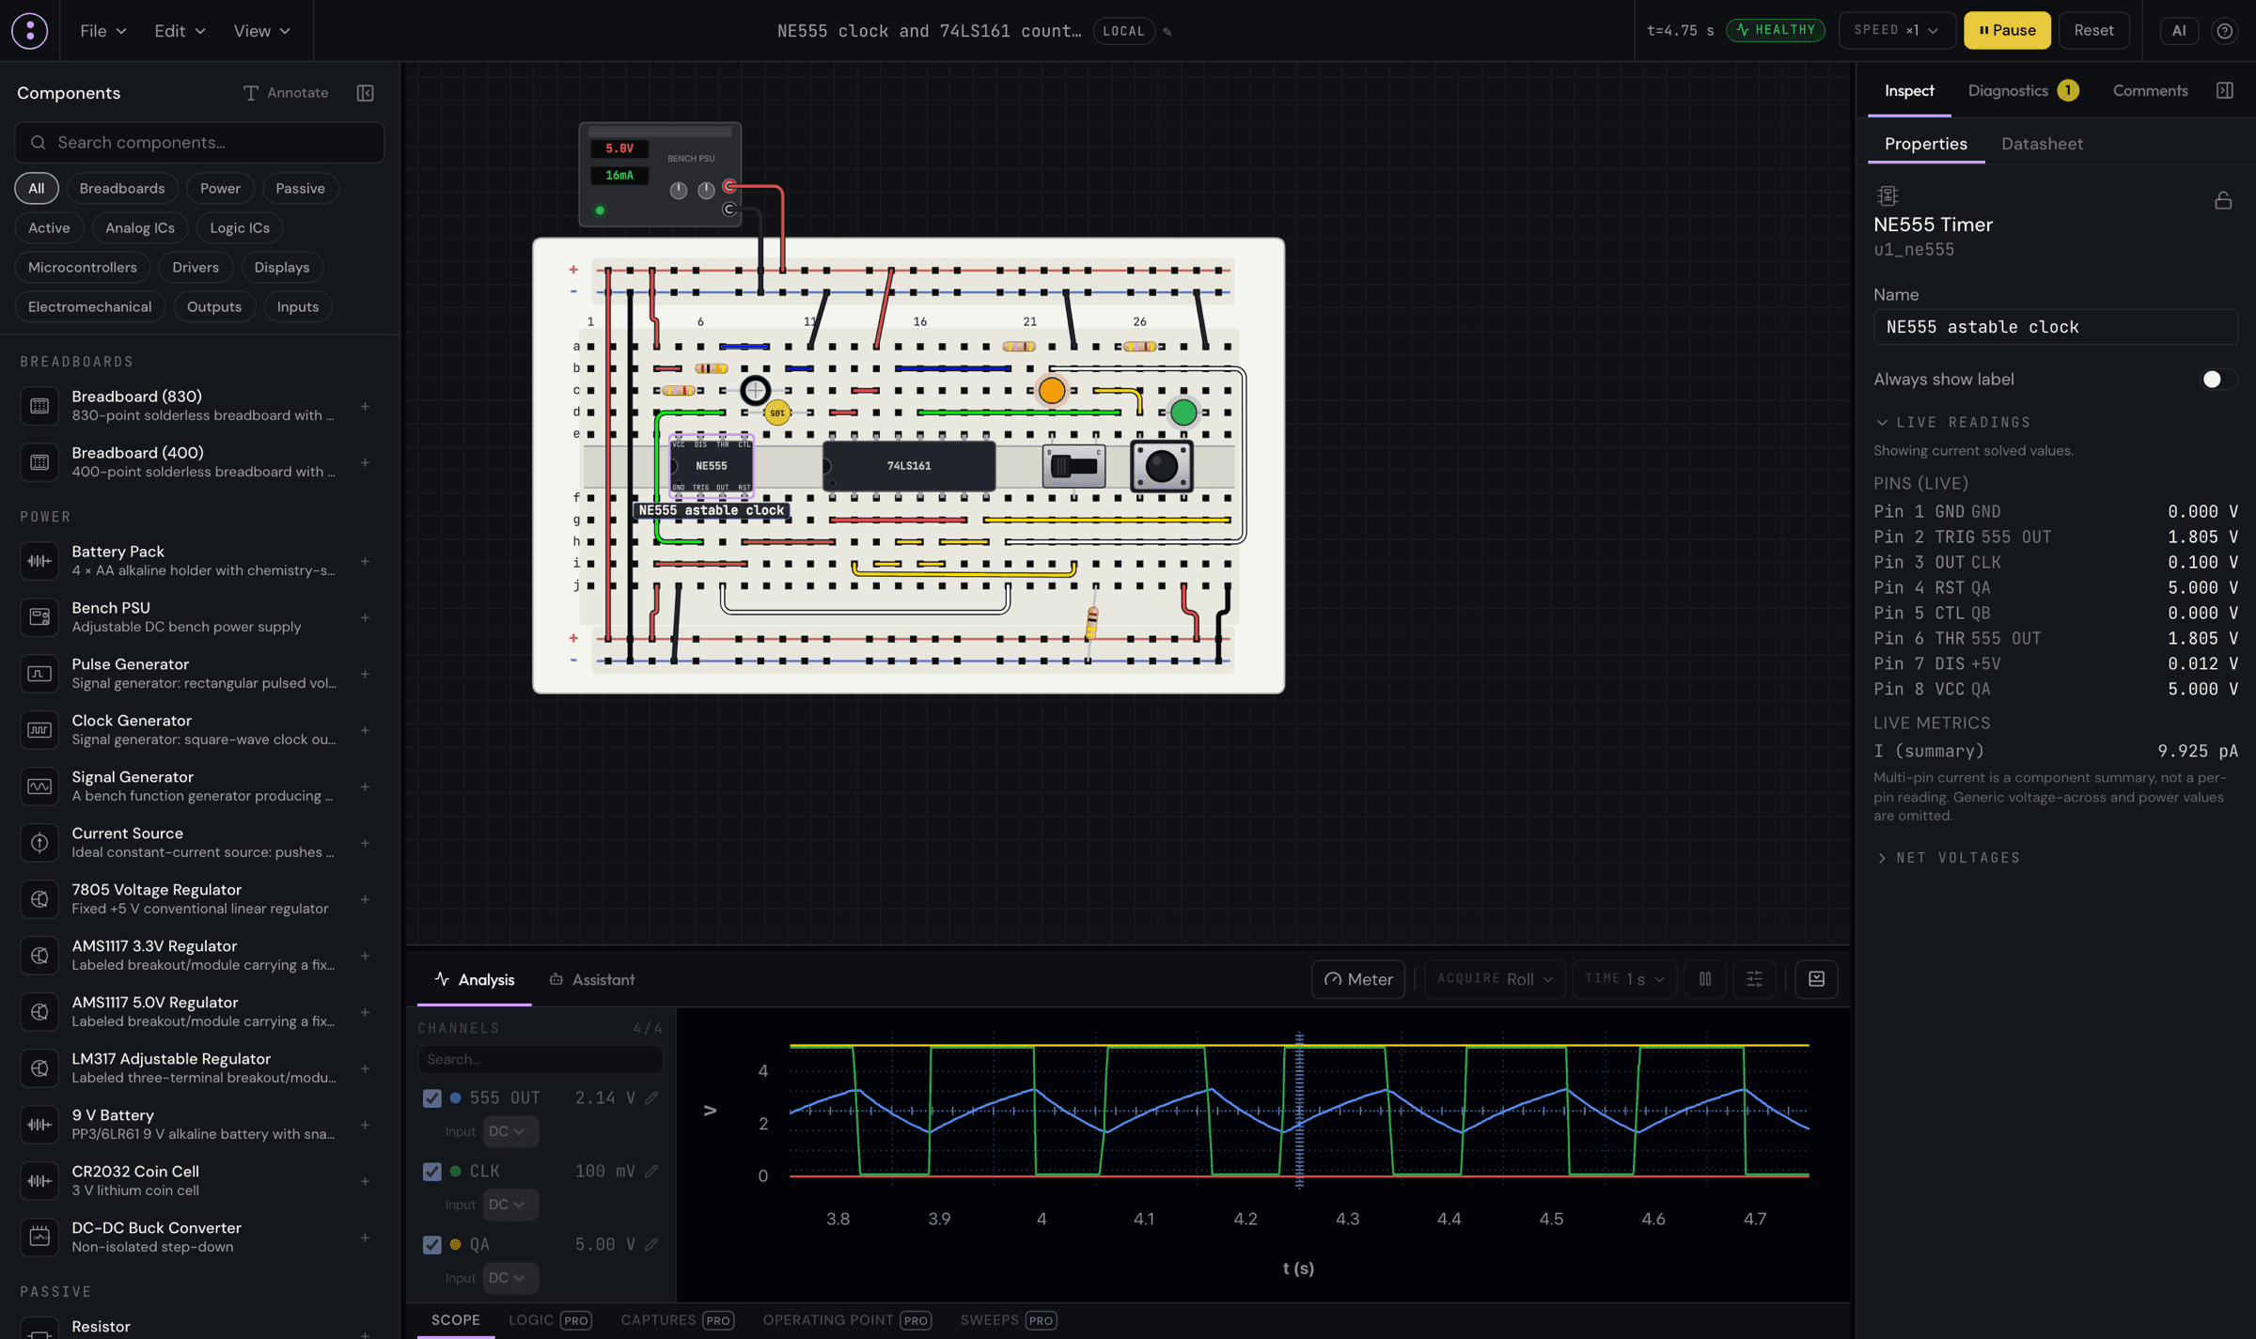2256x1339 pixels.
Task: Add Breadboard (400) with plus icon
Action: (365, 462)
